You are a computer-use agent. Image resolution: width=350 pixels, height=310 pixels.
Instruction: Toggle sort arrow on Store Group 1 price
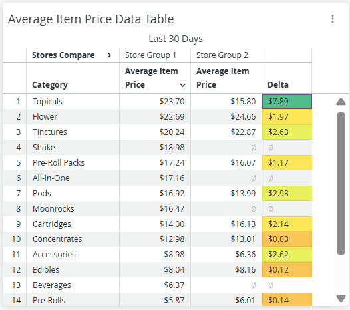183,85
